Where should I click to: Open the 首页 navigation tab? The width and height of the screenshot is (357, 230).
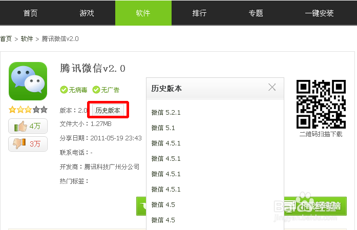[30, 13]
